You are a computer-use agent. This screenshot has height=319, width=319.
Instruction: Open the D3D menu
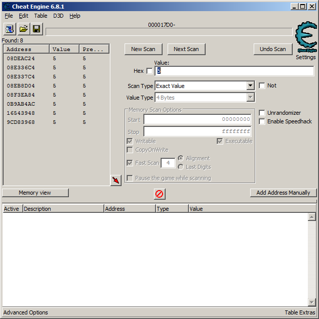tap(58, 16)
